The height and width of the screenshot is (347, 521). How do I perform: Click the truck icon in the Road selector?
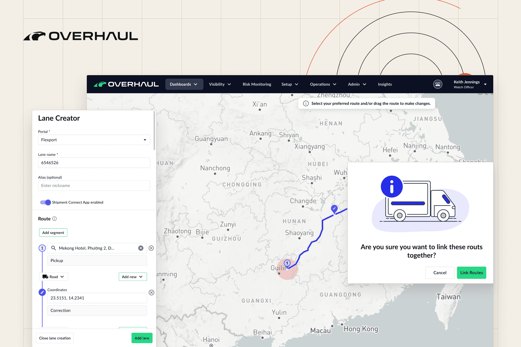tap(45, 277)
